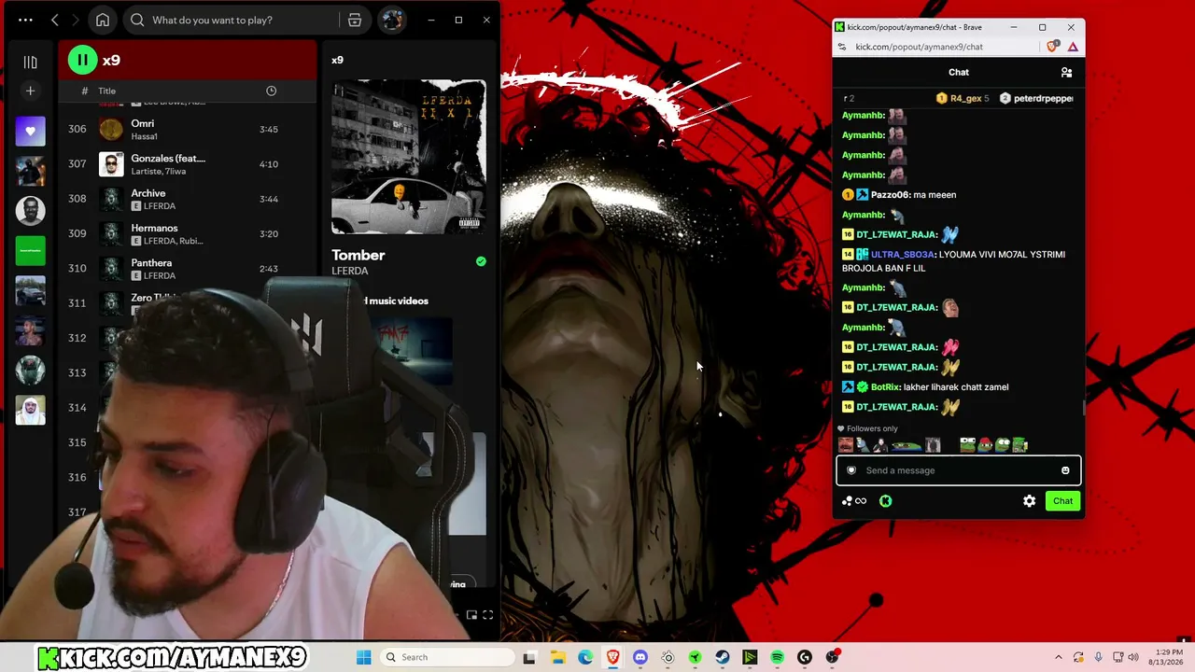This screenshot has width=1195, height=672.
Task: Open volume control in system tray
Action: pyautogui.click(x=1133, y=657)
